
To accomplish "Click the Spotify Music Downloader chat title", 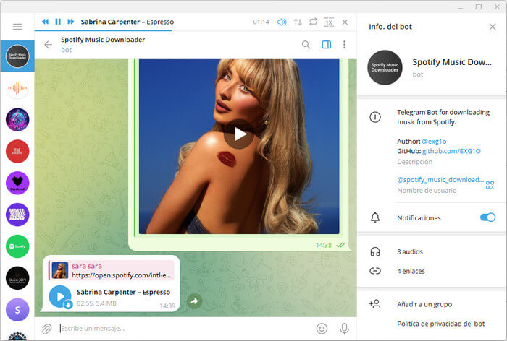I will [103, 40].
